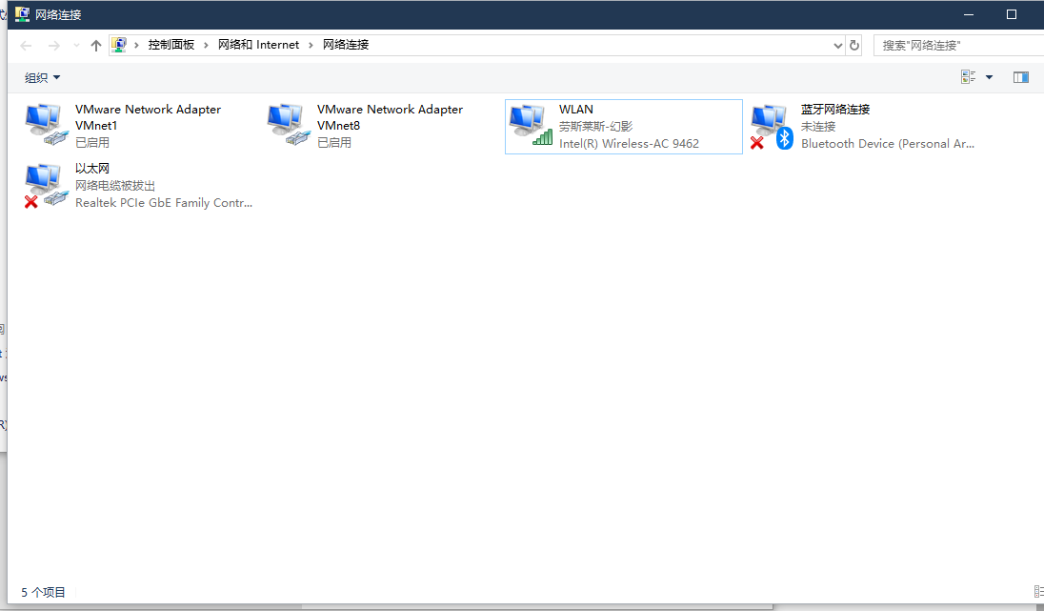Click the search 网络连接 input field

click(957, 45)
